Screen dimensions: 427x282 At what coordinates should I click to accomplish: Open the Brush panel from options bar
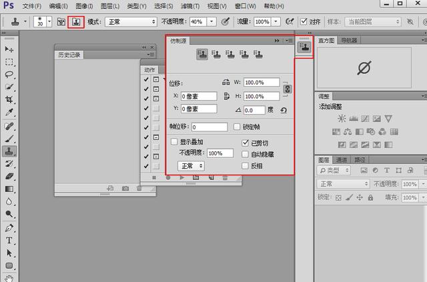click(61, 22)
